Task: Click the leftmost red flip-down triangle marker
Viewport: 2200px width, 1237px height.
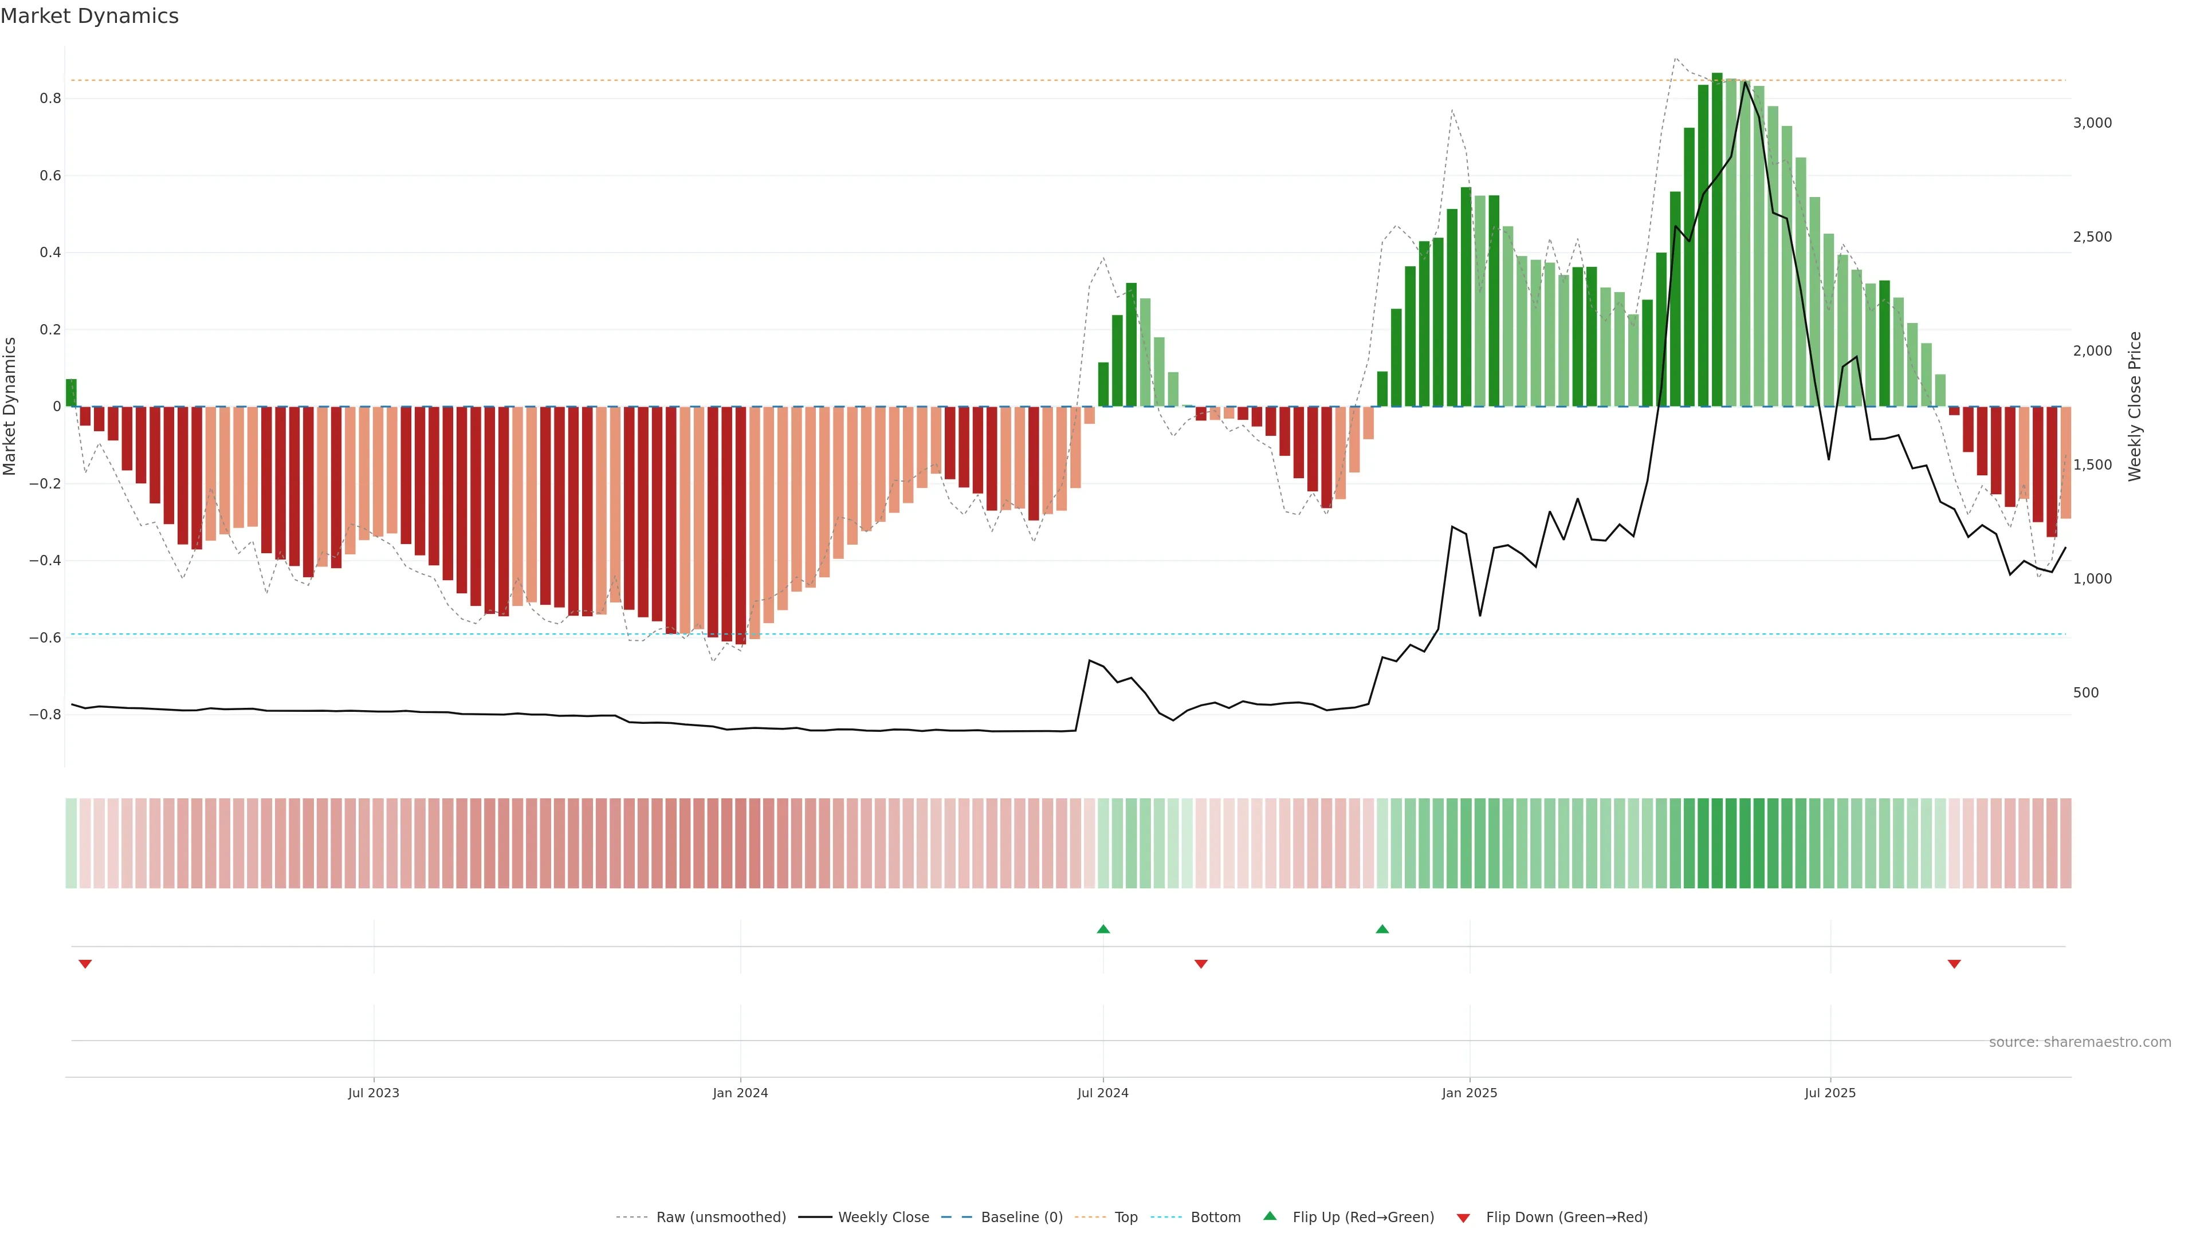Action: point(85,964)
